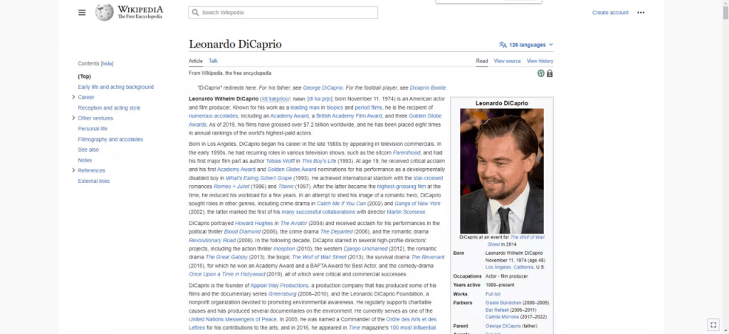Jump to Reception and acting style section
This screenshot has width=729, height=334.
pyautogui.click(x=109, y=108)
